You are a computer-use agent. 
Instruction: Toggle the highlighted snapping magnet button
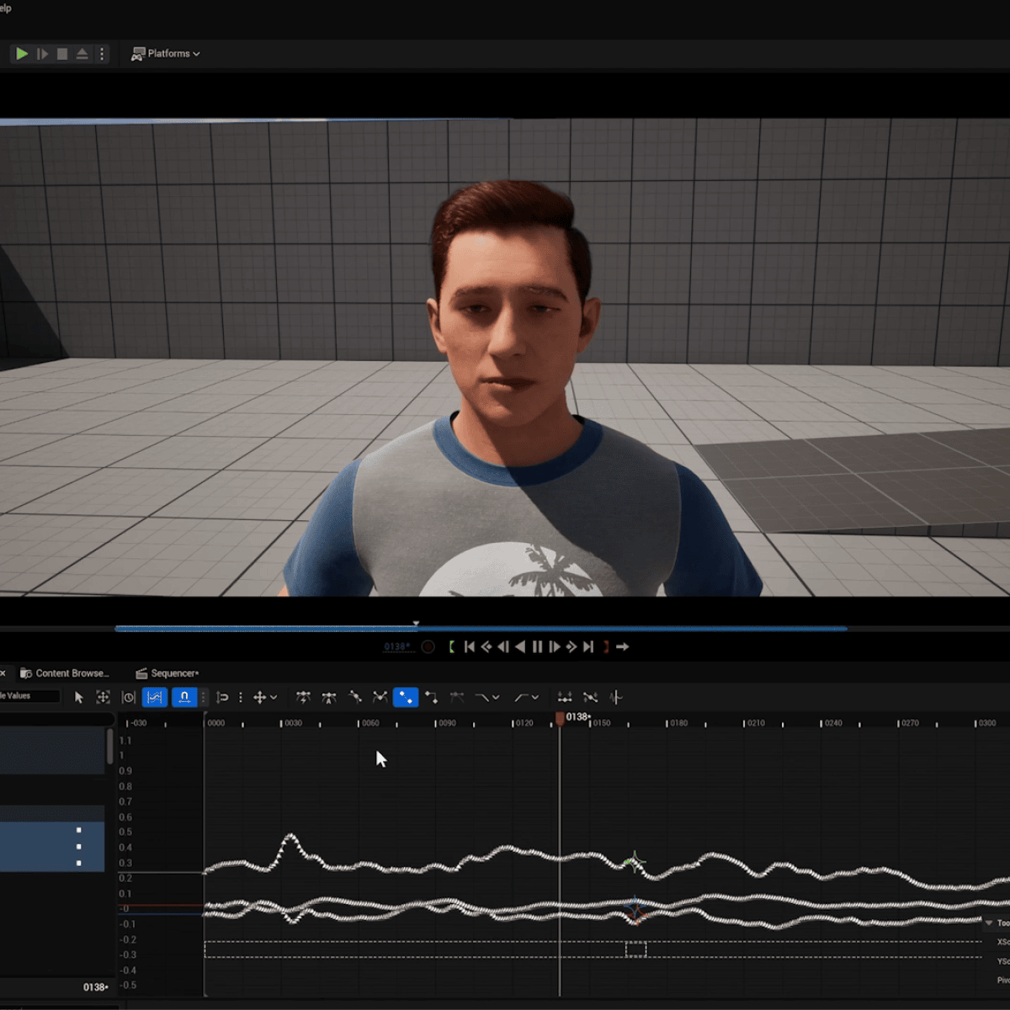(x=184, y=698)
